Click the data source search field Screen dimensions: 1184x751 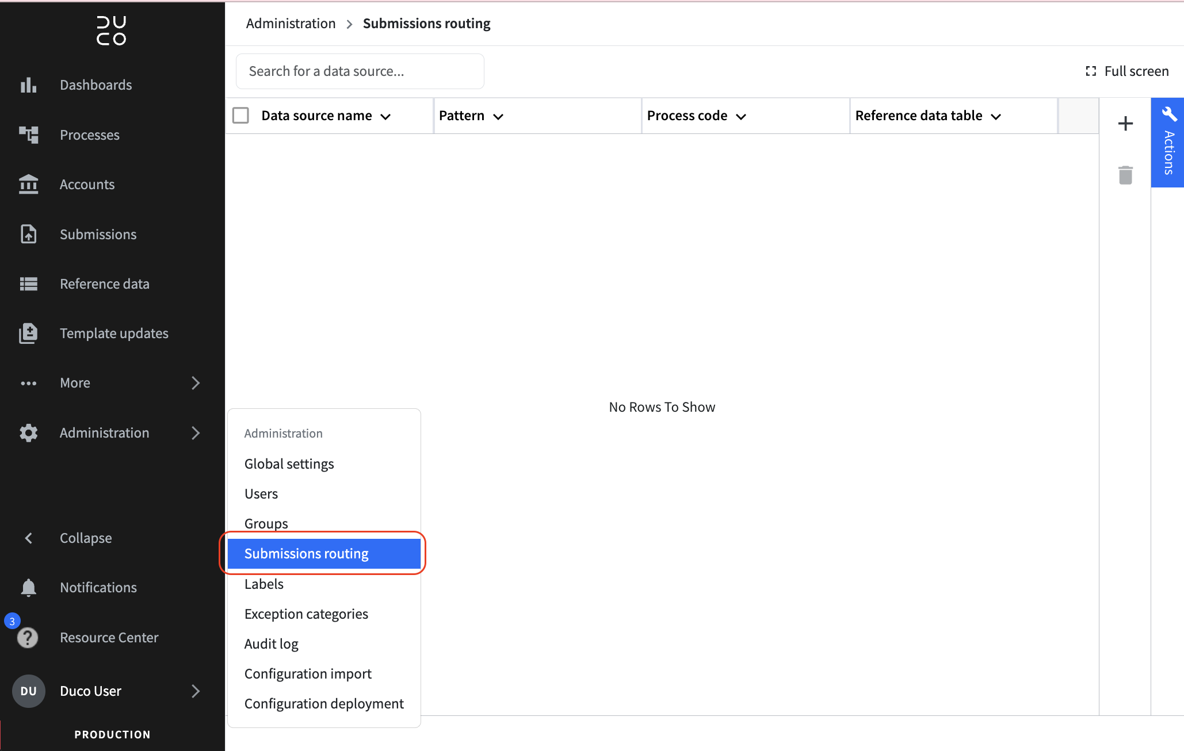[x=360, y=71]
